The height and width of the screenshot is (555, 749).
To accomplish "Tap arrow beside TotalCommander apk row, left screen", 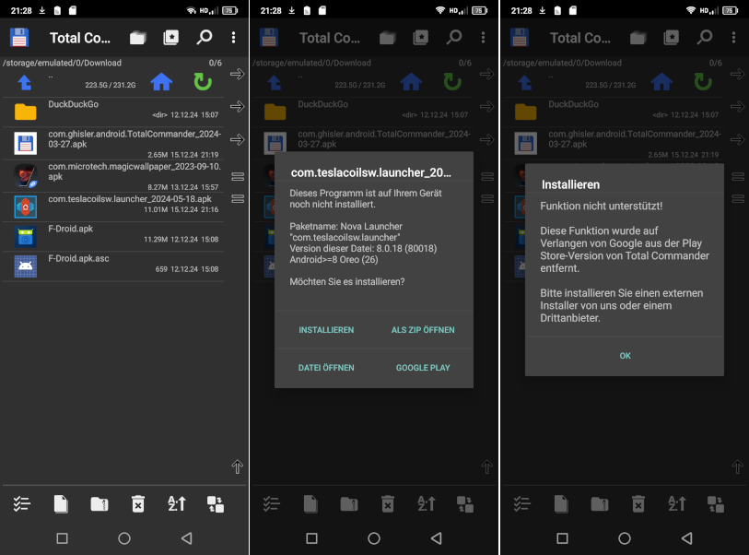I will coord(237,139).
